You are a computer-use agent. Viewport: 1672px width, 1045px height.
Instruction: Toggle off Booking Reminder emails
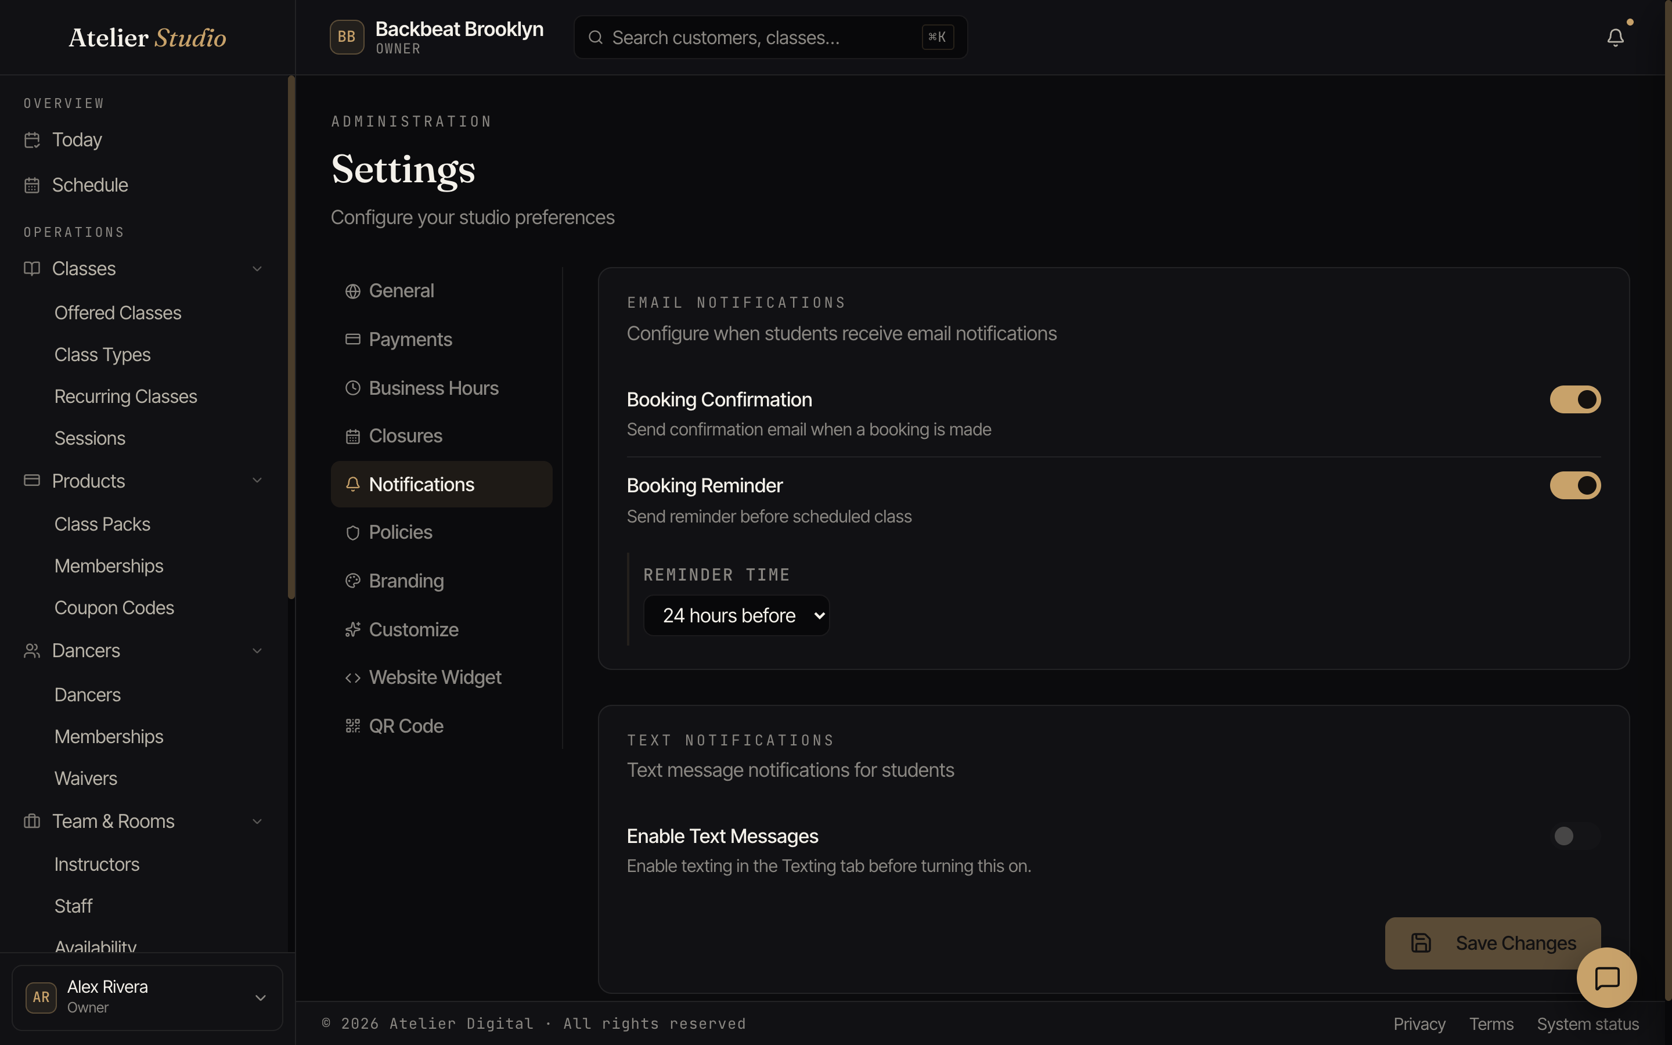(x=1574, y=485)
